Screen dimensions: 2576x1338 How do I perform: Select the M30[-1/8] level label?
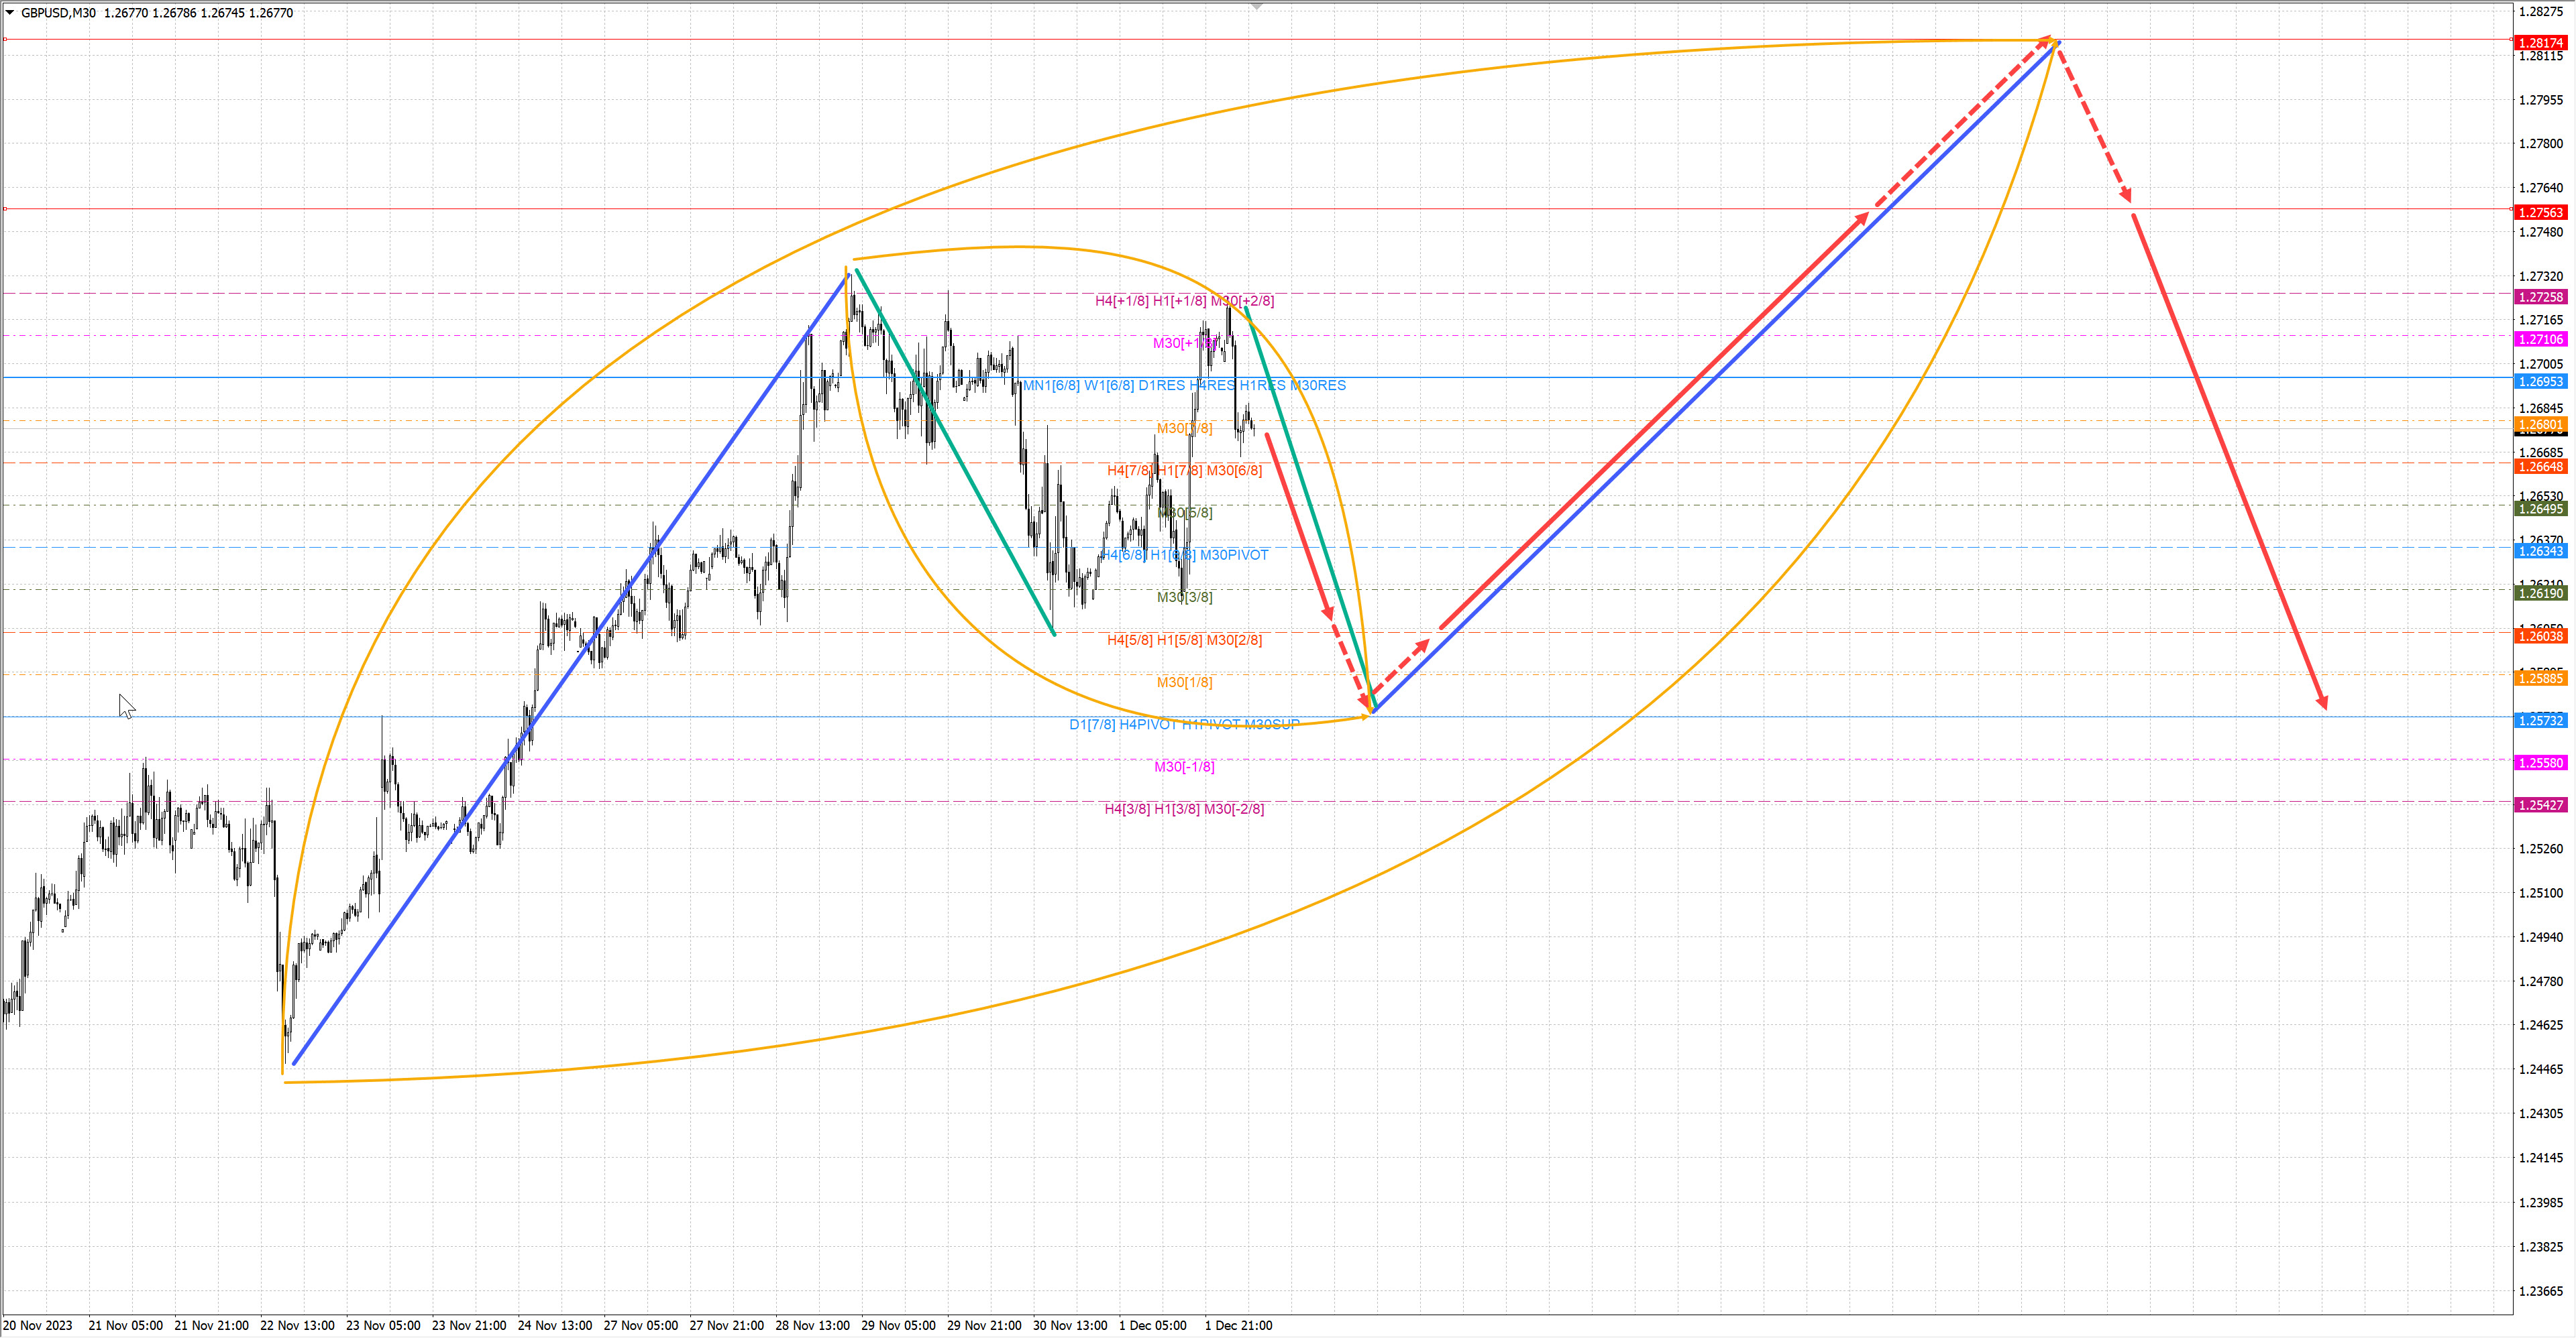coord(1184,768)
